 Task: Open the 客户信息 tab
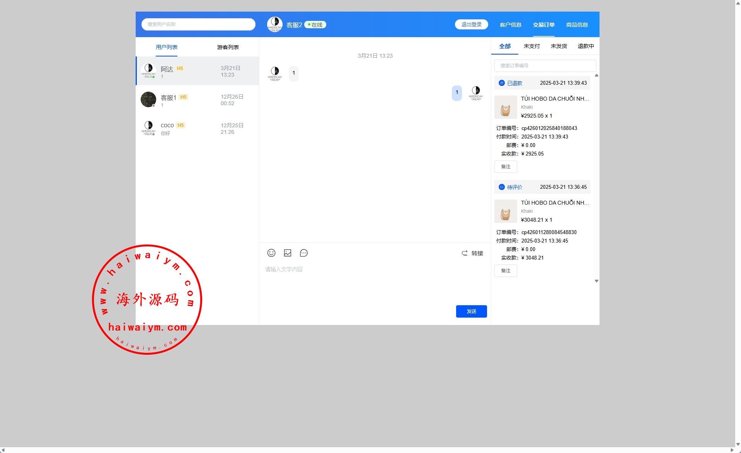click(x=510, y=25)
